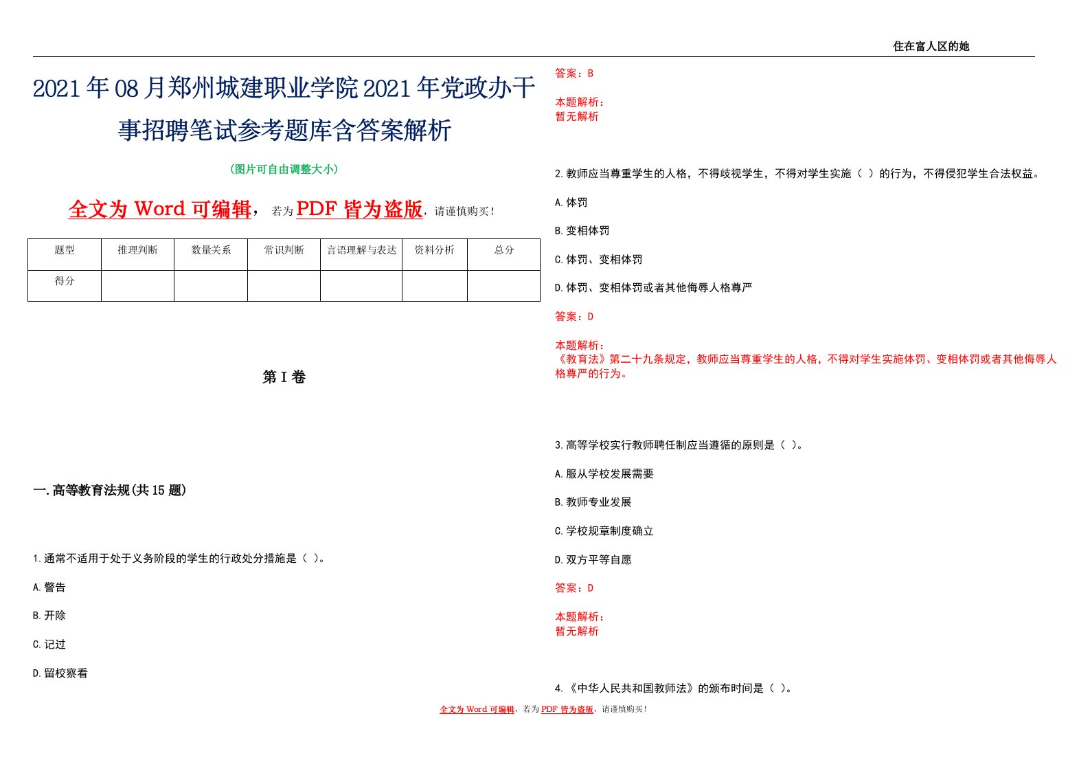
Task: Click the red '答案：B' line
Action: [x=574, y=74]
